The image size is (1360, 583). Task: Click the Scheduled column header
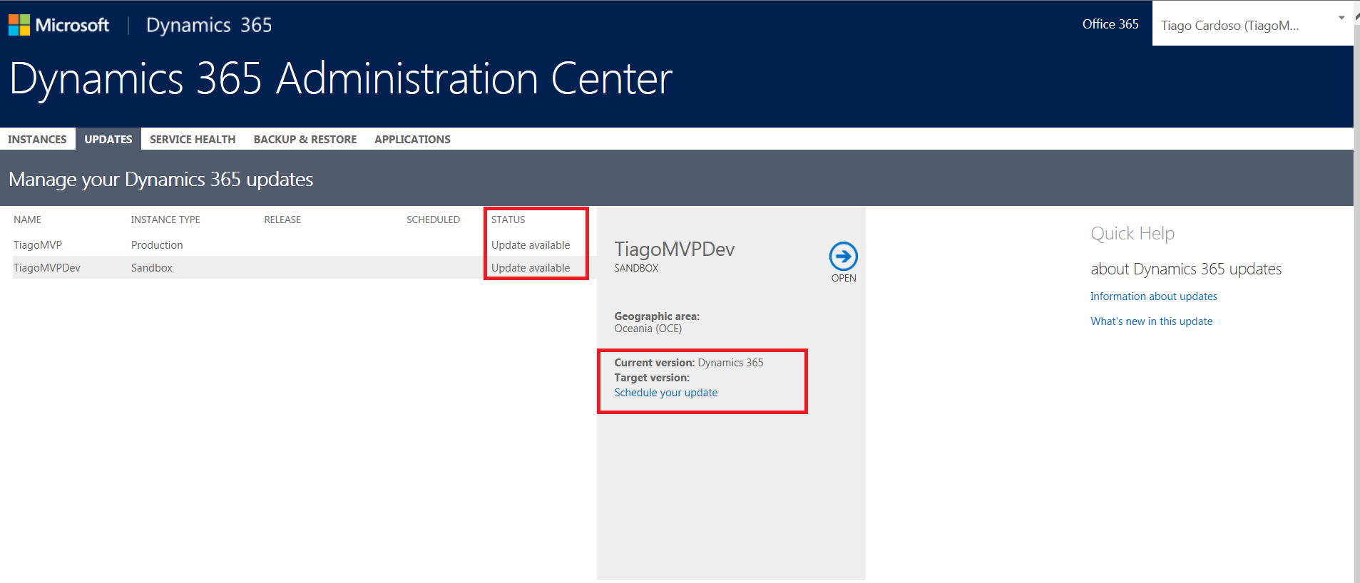(433, 220)
